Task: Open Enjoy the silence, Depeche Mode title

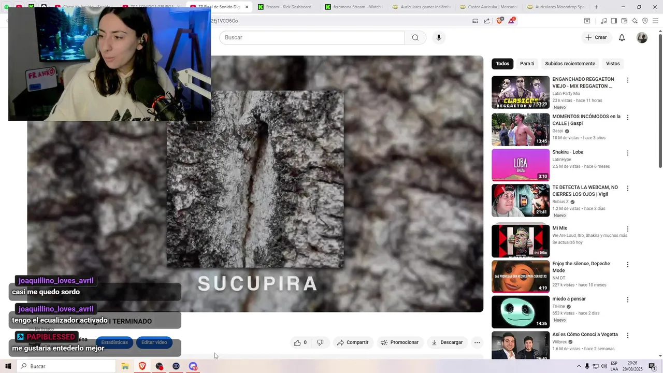Action: point(581,267)
